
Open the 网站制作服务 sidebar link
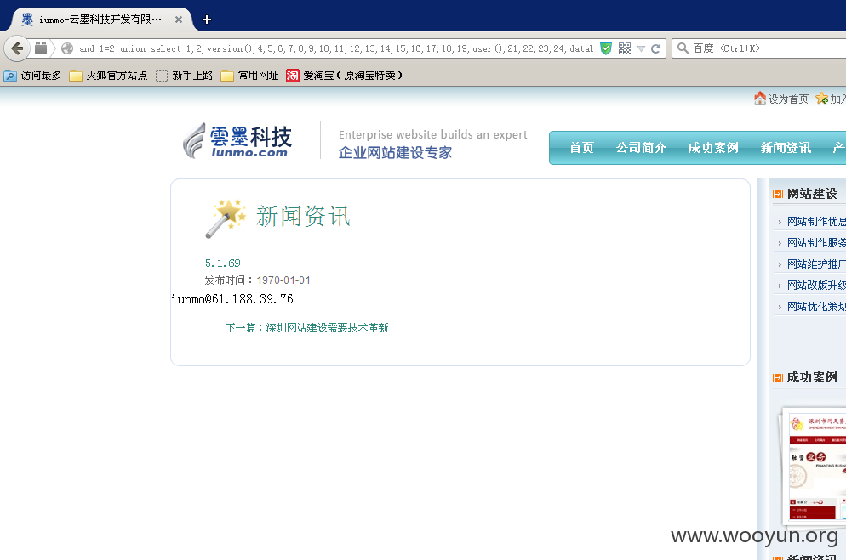pyautogui.click(x=816, y=243)
